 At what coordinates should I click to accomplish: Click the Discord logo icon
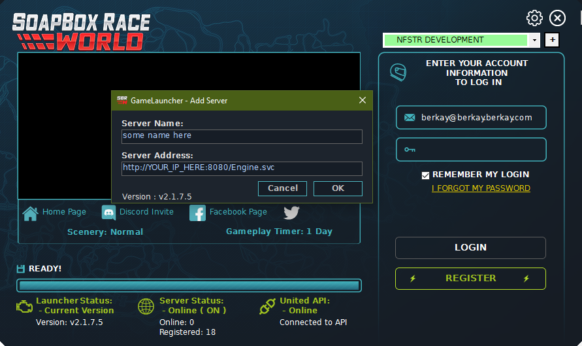[x=108, y=213]
